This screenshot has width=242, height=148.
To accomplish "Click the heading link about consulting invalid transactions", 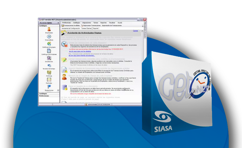I will click(x=97, y=59).
